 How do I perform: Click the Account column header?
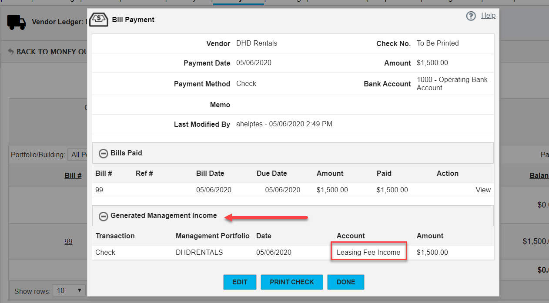pos(351,236)
